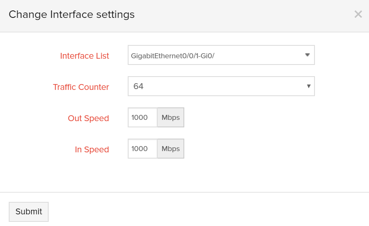This screenshot has height=226, width=369.
Task: Click the Mbps unit beside In Speed
Action: click(171, 149)
